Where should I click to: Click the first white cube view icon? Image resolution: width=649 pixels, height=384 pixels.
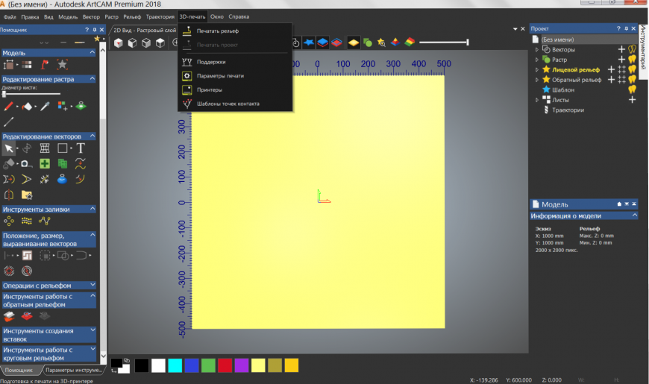coord(119,43)
